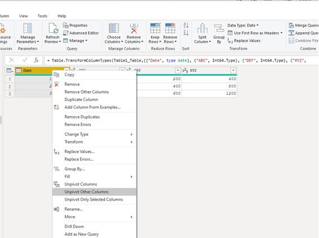This screenshot has height=238, width=319.
Task: Open the Advanced Editor
Action: (x=81, y=33)
